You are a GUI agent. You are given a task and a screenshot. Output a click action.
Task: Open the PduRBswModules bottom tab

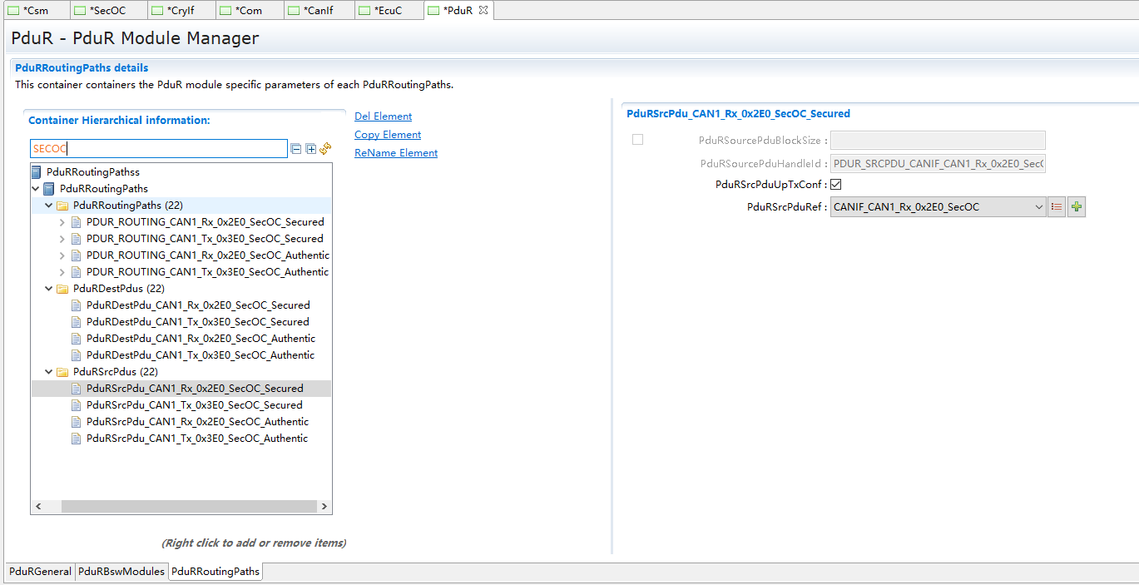point(121,572)
